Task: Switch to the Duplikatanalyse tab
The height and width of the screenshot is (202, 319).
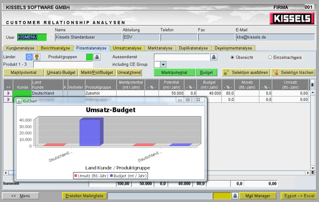Action: [x=193, y=48]
